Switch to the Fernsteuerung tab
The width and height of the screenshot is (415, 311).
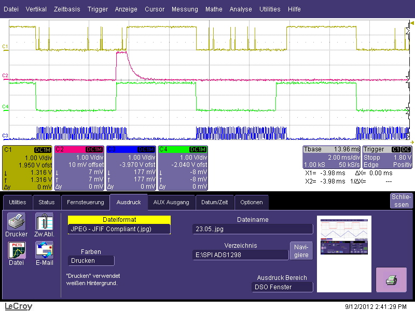click(86, 202)
